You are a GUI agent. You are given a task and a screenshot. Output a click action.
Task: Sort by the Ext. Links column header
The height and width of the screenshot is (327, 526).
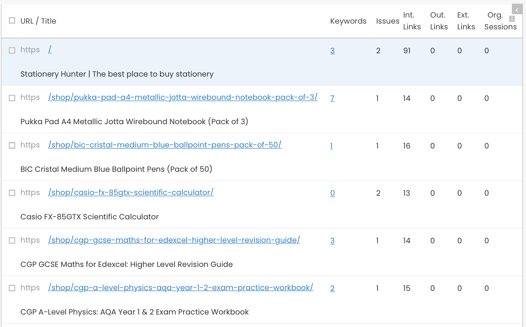point(466,21)
